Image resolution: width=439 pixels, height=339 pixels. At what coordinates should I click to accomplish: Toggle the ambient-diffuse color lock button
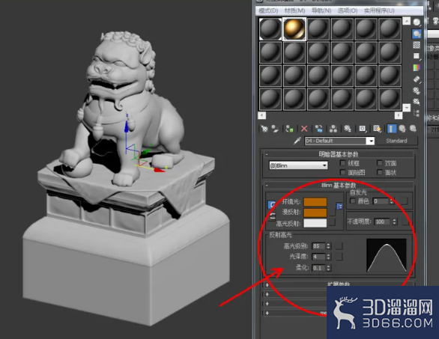click(x=272, y=205)
